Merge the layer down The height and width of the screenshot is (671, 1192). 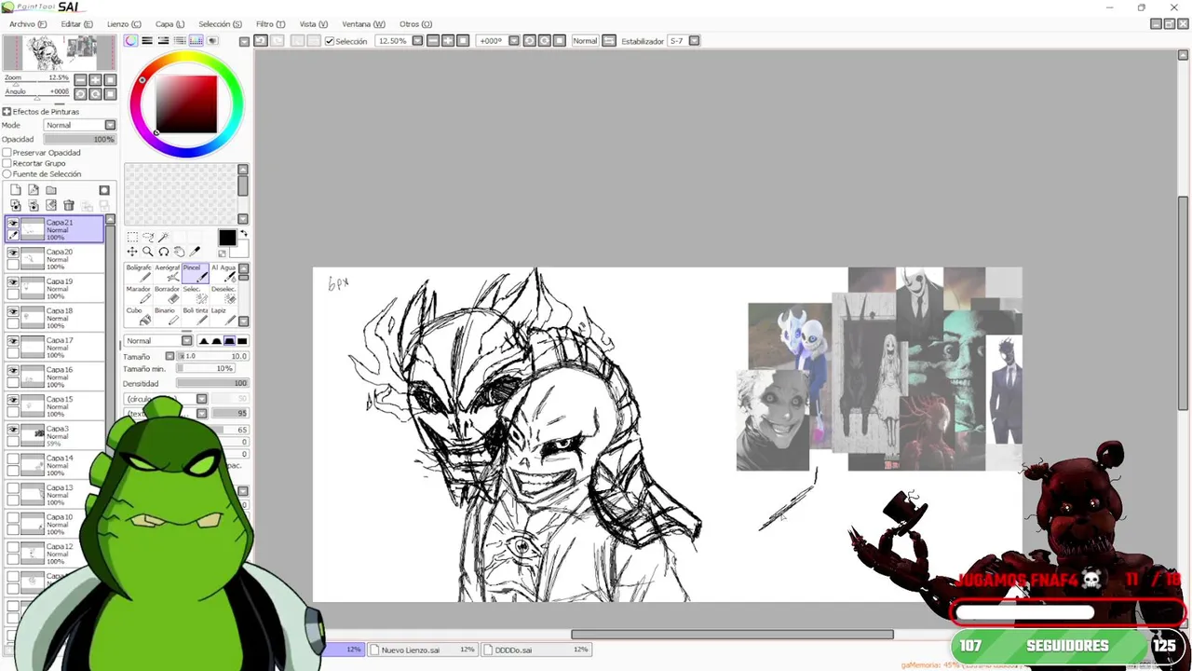coord(34,205)
